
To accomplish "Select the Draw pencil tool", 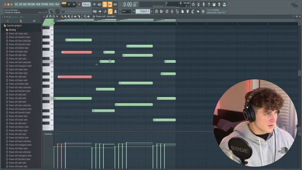I will pos(62,17).
